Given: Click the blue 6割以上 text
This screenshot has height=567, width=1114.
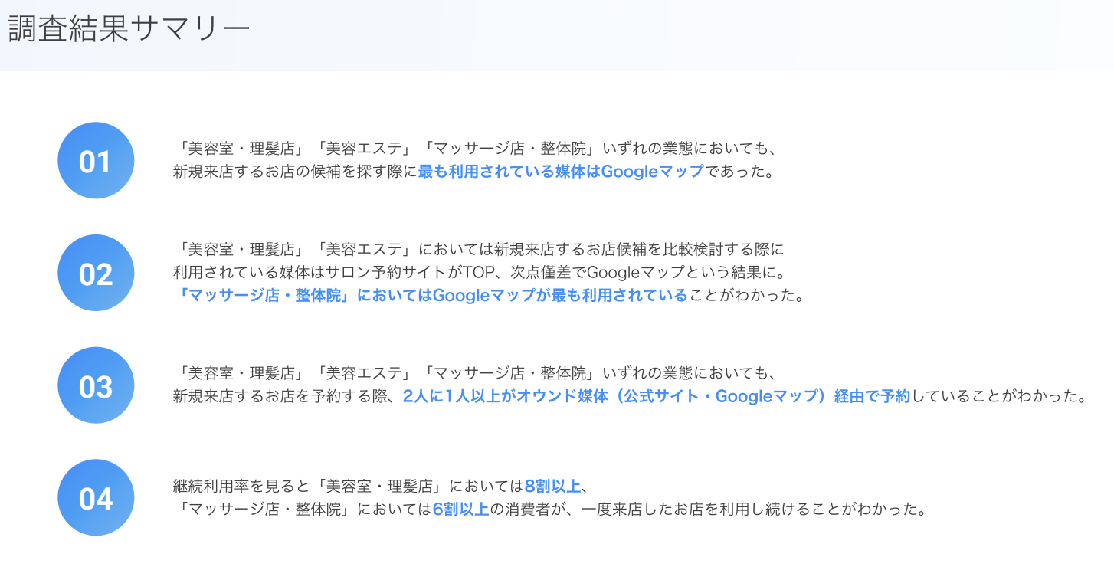Looking at the screenshot, I should click(x=460, y=509).
